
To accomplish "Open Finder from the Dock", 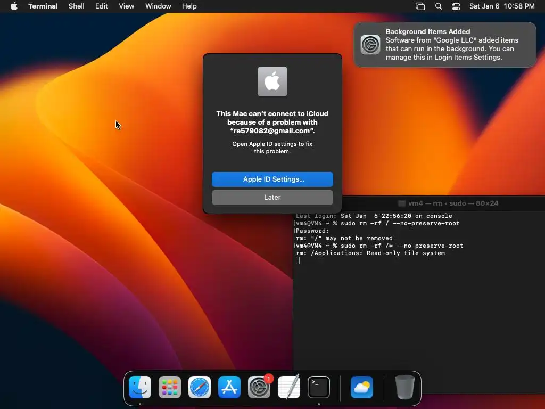I will coord(140,387).
